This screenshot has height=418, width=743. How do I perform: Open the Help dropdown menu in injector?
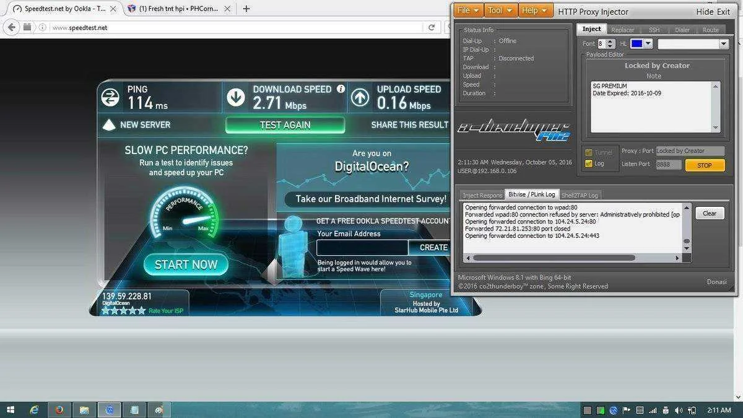coord(535,11)
